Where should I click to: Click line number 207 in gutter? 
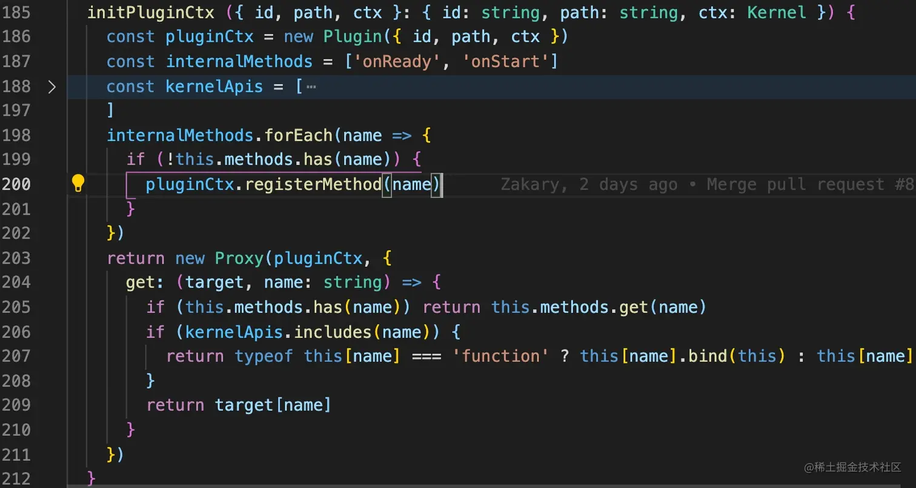point(16,356)
